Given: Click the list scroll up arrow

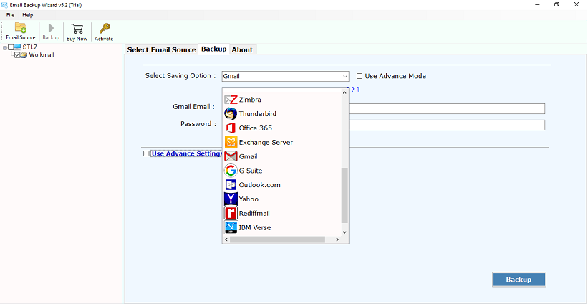Looking at the screenshot, I should [x=344, y=92].
